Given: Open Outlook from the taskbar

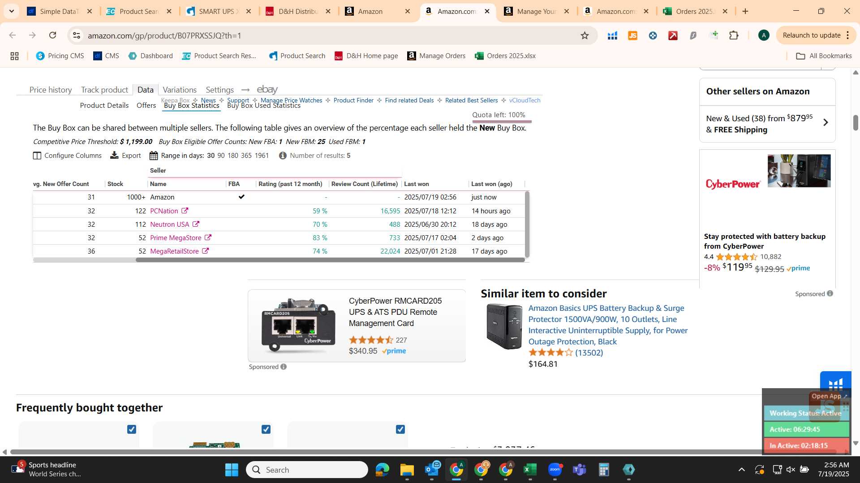Looking at the screenshot, I should pos(432,470).
